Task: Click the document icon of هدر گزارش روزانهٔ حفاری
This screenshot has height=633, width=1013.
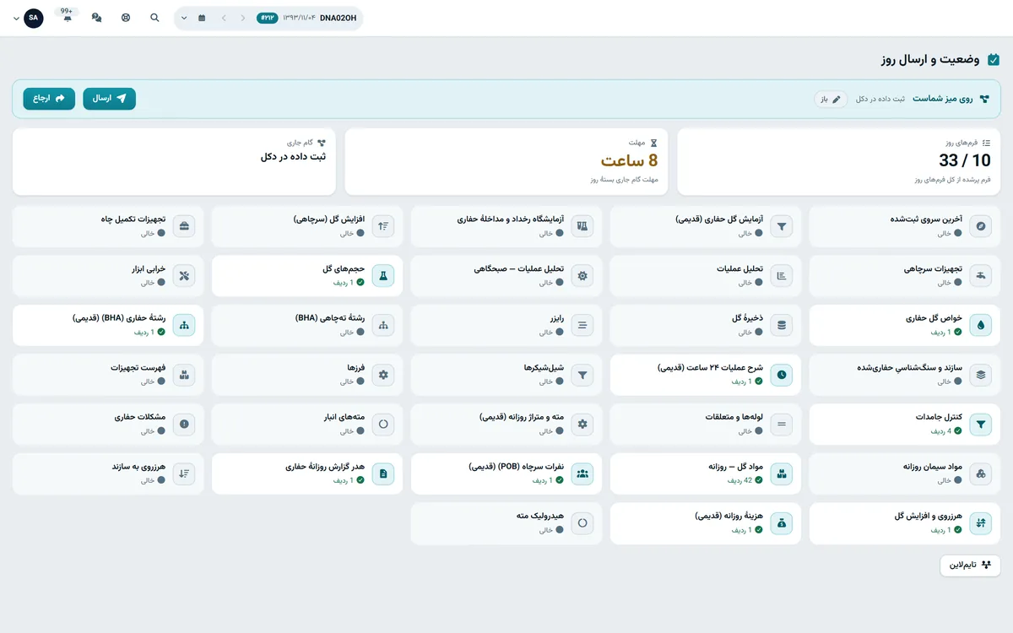Action: pos(383,473)
